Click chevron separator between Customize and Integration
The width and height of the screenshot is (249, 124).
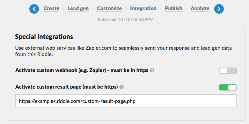pos(126,9)
